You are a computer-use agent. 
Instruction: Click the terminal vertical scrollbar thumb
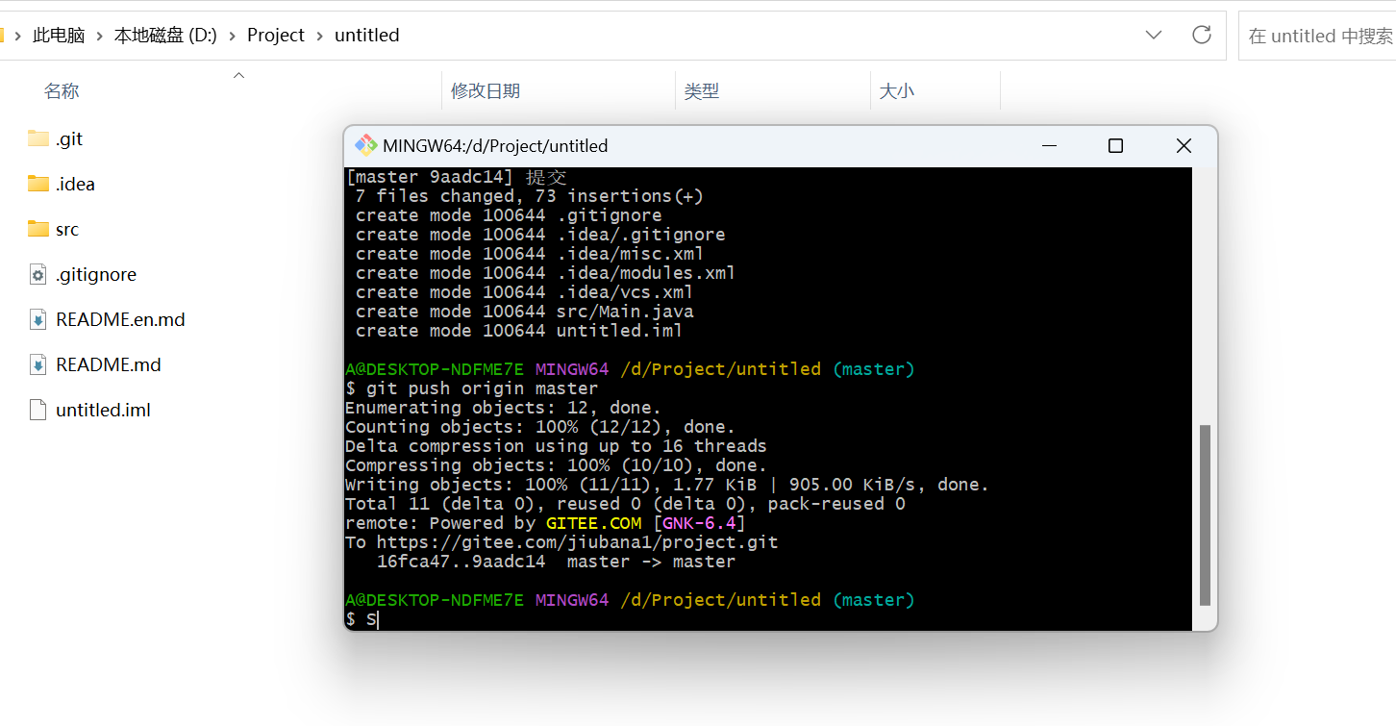click(1205, 514)
